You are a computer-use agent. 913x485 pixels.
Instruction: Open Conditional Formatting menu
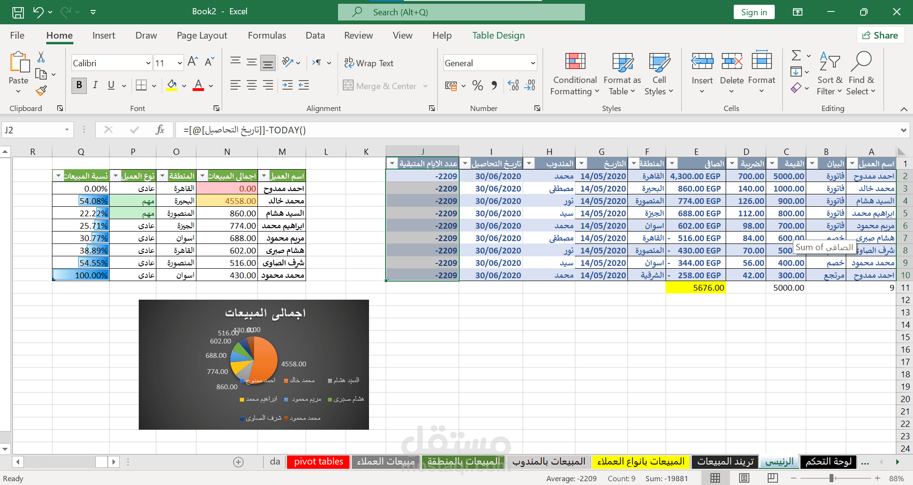(575, 74)
